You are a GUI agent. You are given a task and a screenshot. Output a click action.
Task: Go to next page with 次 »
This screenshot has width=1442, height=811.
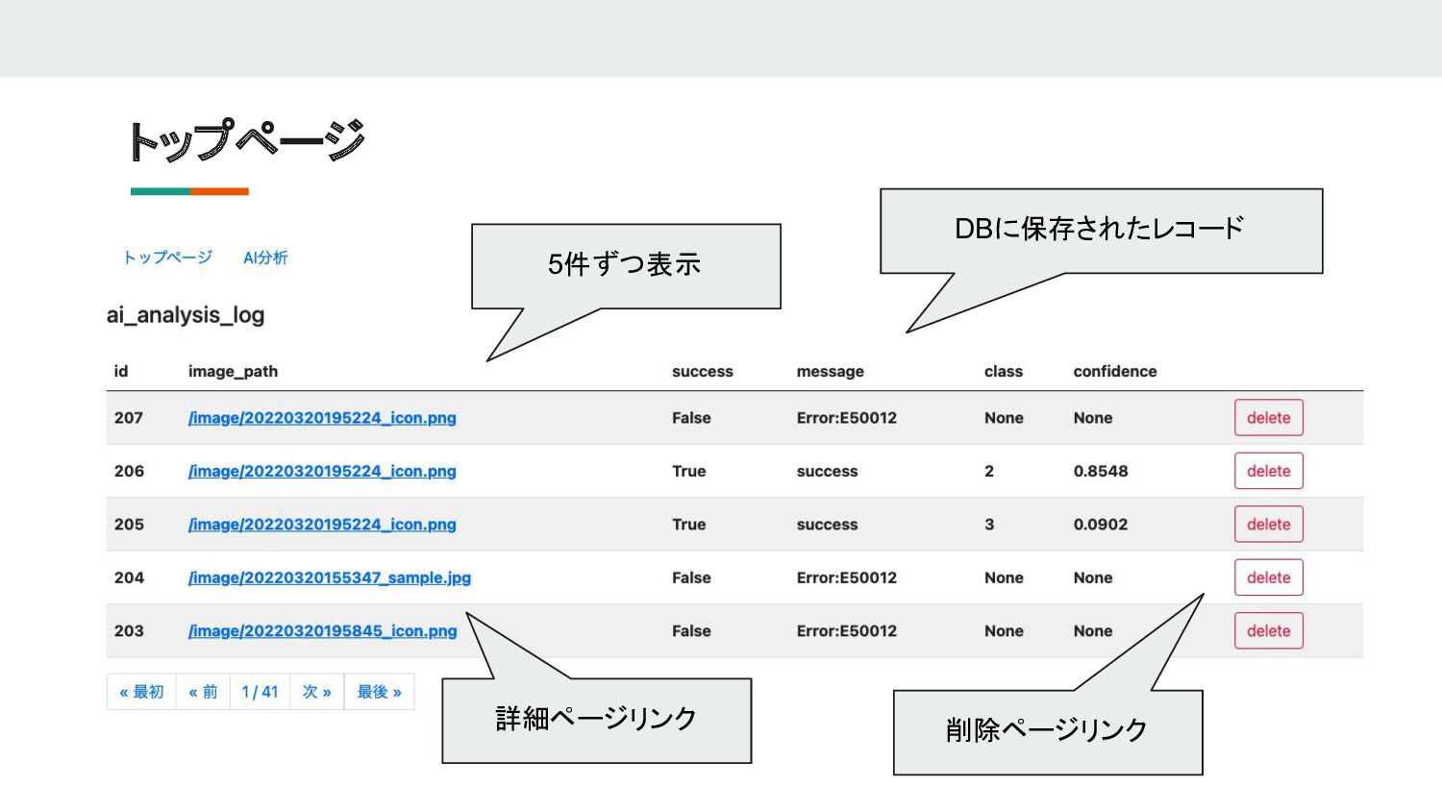(317, 692)
